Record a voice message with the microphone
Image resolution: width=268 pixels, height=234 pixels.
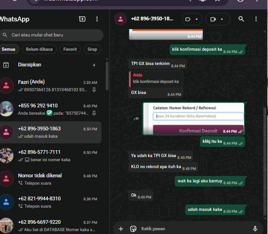tap(255, 229)
